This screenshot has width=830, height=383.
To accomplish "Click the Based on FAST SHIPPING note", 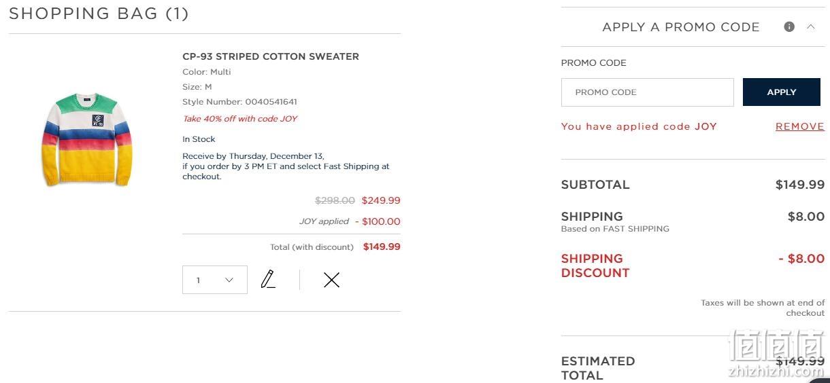I will point(615,229).
